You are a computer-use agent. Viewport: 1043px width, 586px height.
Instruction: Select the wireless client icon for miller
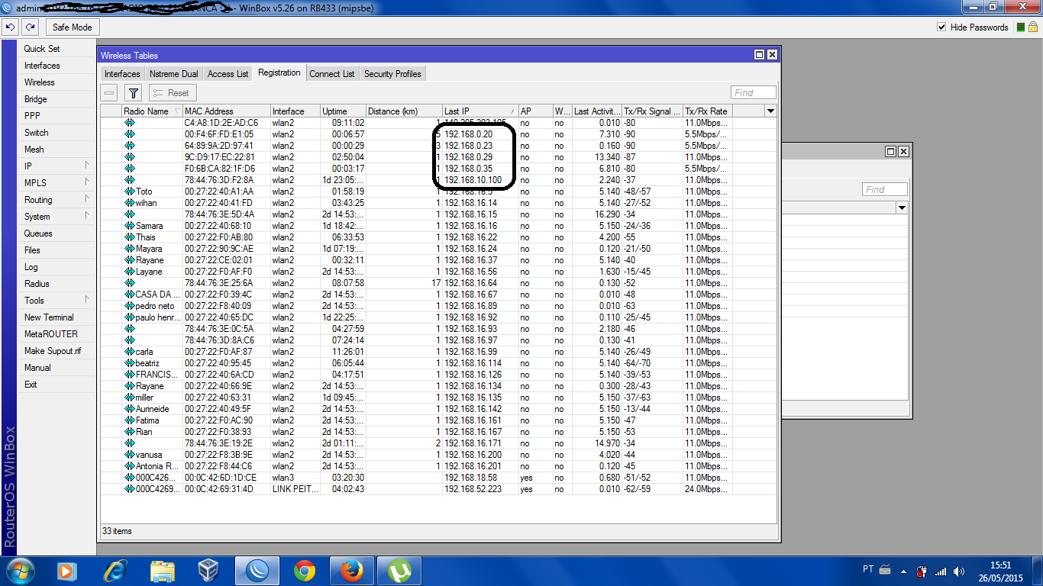(x=129, y=398)
